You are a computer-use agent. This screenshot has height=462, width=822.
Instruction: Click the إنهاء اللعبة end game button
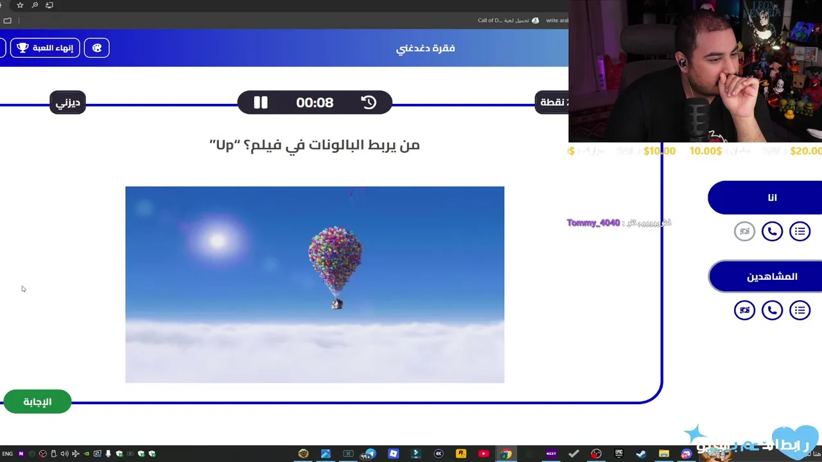45,48
